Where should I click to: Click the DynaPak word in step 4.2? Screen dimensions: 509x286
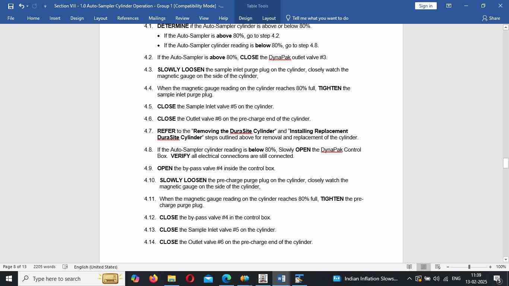pos(279,57)
